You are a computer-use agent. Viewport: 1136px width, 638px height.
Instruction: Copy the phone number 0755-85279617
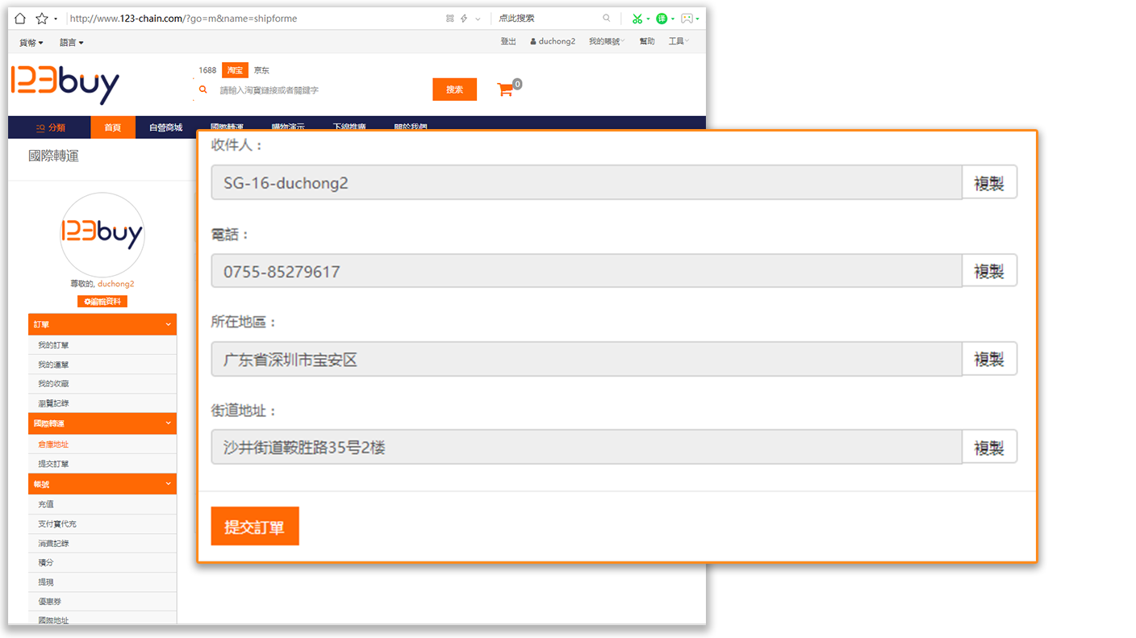pyautogui.click(x=989, y=271)
